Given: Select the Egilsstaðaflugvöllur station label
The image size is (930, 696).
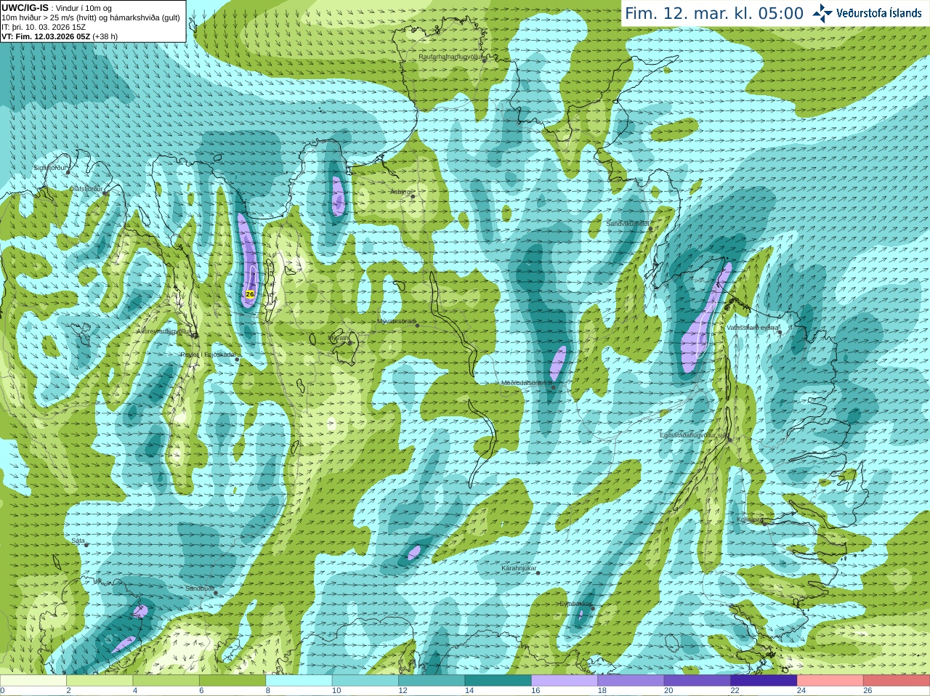Looking at the screenshot, I should 693,434.
